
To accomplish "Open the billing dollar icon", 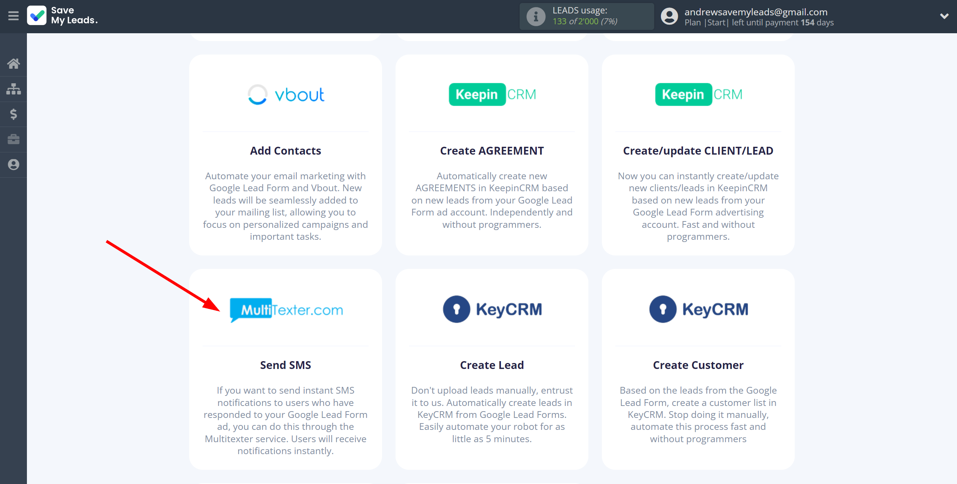I will (13, 114).
